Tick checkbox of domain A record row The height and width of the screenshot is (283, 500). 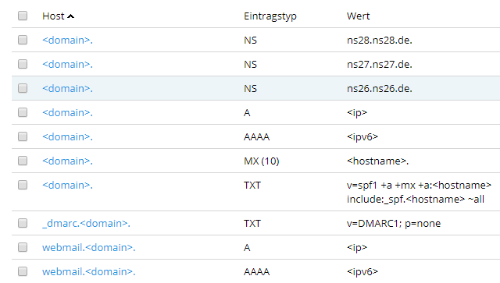point(23,112)
